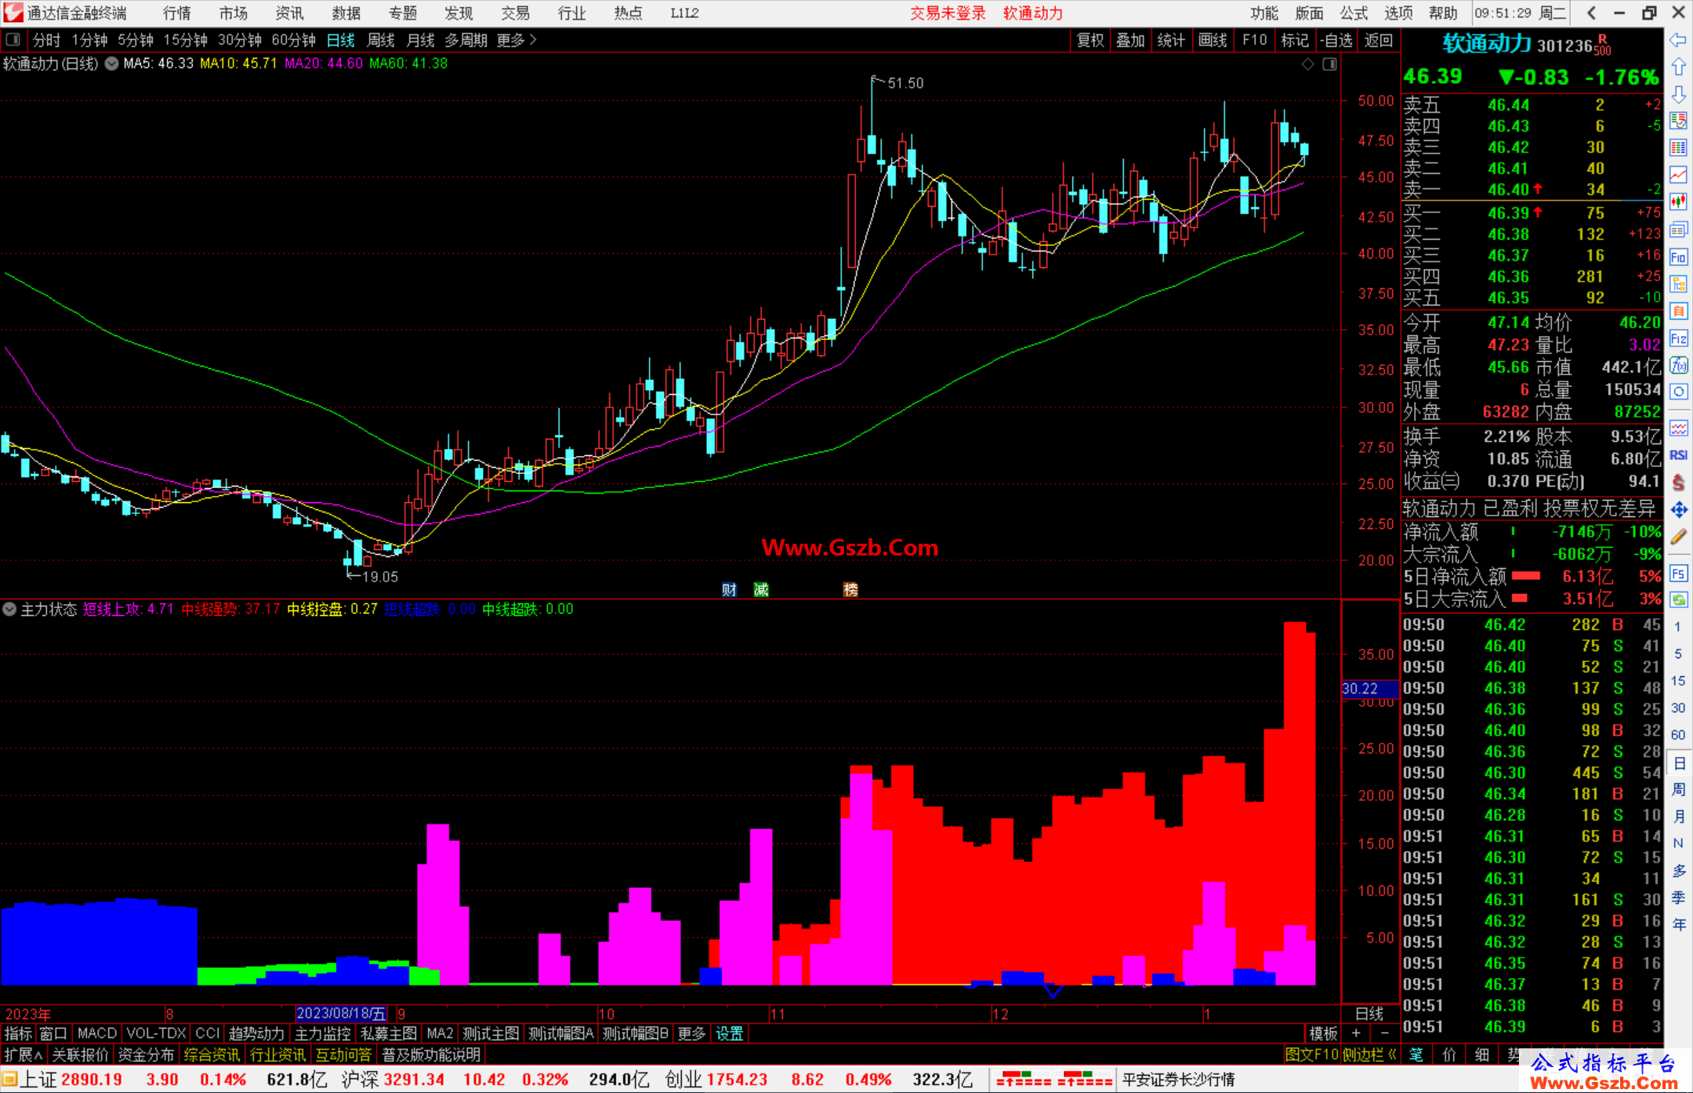Open the 行情 menu
The height and width of the screenshot is (1093, 1693).
click(x=176, y=13)
